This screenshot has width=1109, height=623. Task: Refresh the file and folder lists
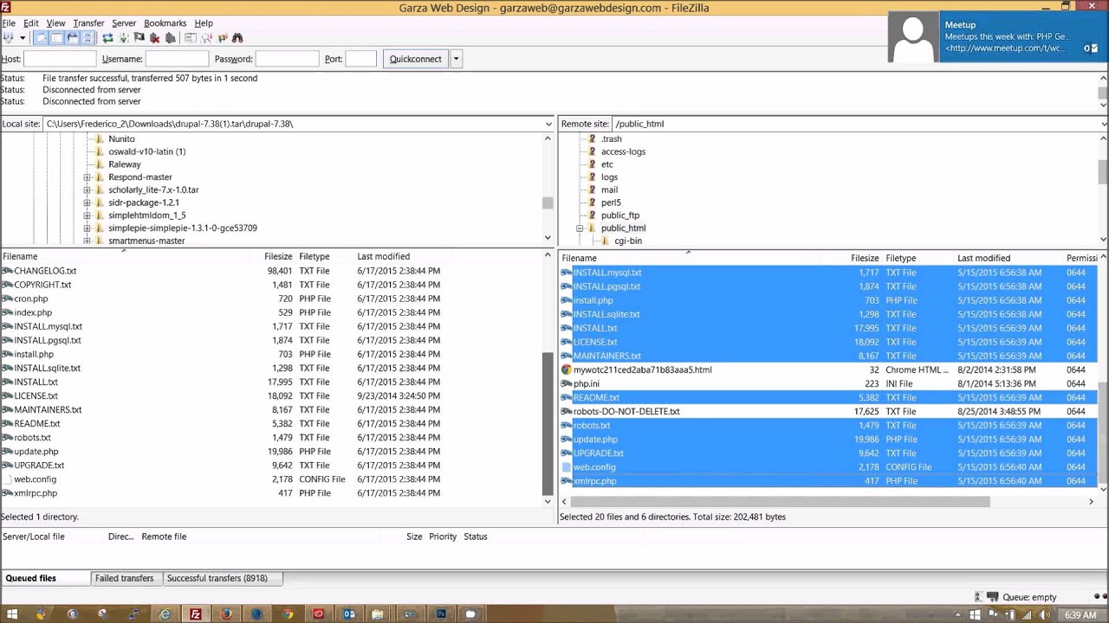107,38
